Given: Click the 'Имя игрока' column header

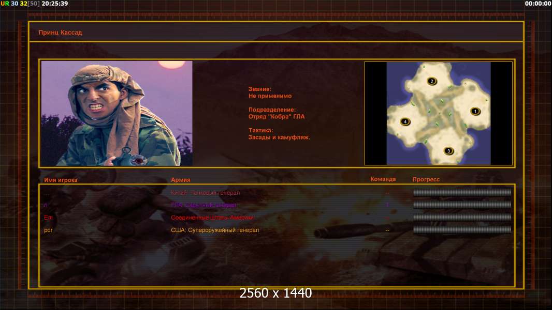Looking at the screenshot, I should click(x=61, y=180).
